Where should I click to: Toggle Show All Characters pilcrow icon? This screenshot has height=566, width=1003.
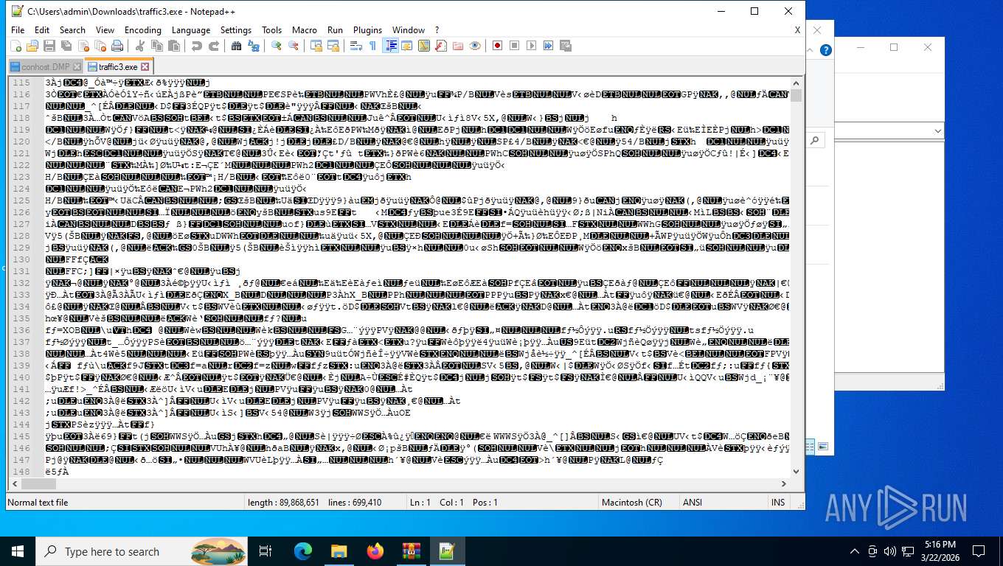[x=372, y=46]
